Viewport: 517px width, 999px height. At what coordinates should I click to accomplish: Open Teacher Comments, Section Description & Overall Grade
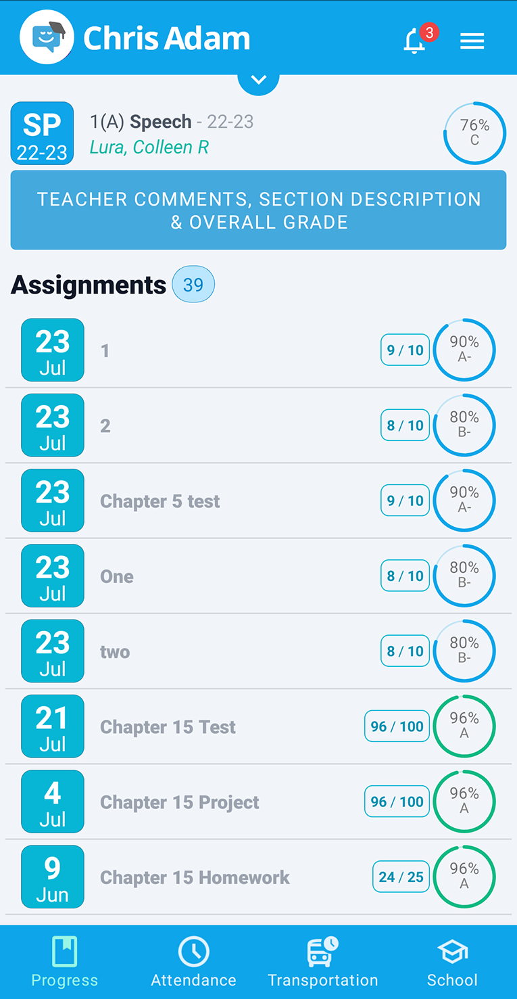258,210
